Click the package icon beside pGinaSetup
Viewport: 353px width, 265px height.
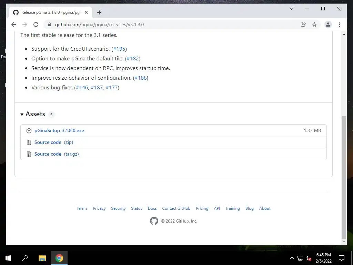pyautogui.click(x=29, y=131)
